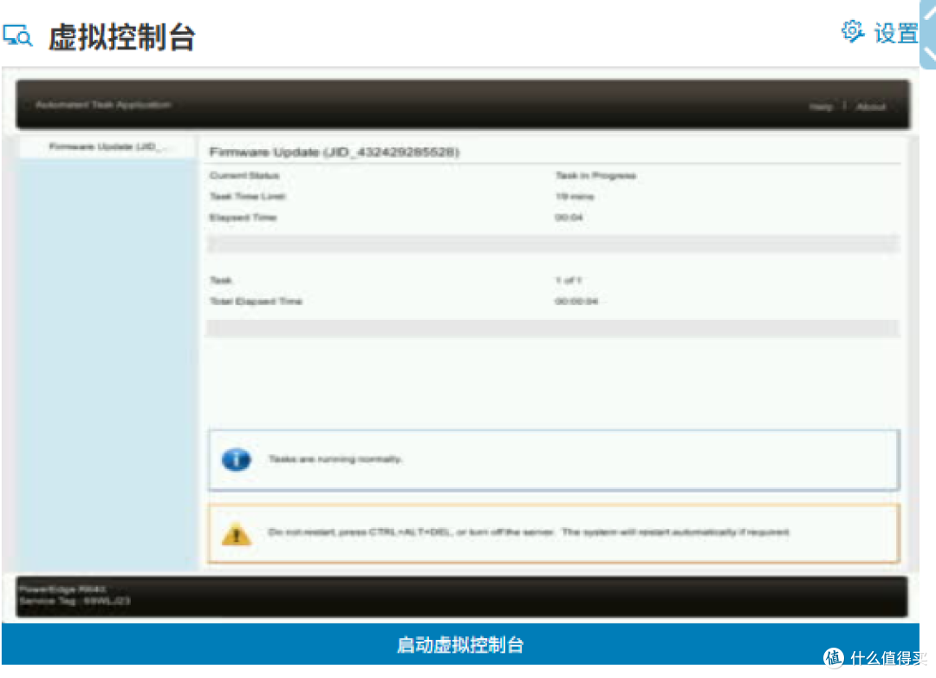Select Firmware Update sidebar tab
Viewport: 936px width, 678px height.
pyautogui.click(x=107, y=147)
